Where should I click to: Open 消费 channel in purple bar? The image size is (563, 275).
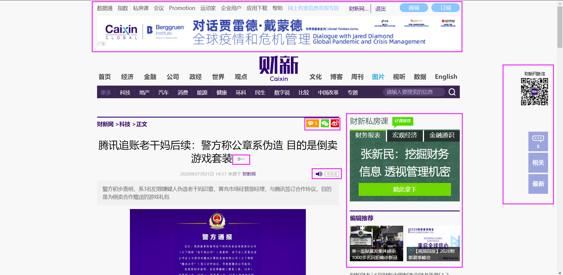coord(183,92)
